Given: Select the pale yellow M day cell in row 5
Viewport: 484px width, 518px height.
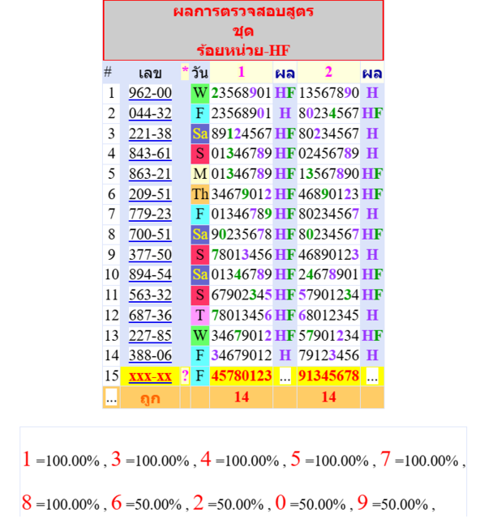Looking at the screenshot, I should [199, 174].
